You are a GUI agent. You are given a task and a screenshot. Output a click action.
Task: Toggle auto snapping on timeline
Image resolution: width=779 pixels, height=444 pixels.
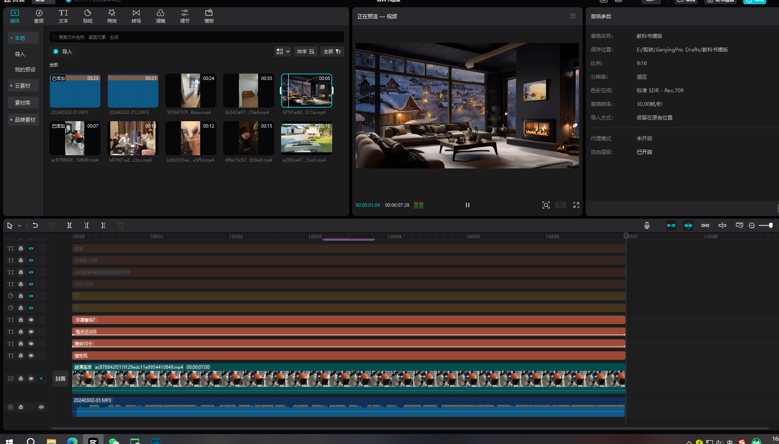tap(688, 225)
